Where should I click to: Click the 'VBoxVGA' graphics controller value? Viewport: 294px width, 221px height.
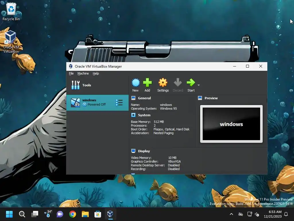(x=174, y=161)
